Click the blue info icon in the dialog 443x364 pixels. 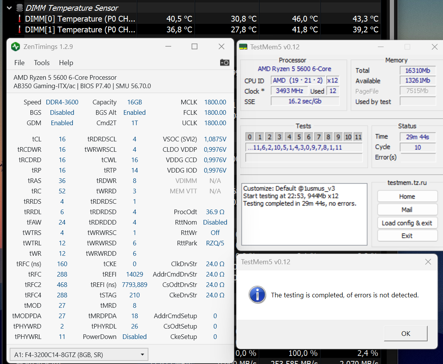(257, 295)
